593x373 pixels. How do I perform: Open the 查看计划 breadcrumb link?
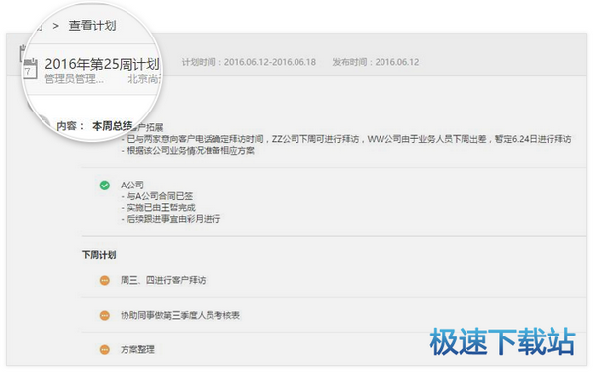point(92,26)
